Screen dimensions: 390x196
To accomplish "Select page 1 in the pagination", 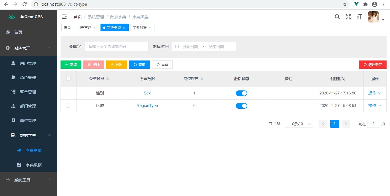I will point(335,124).
